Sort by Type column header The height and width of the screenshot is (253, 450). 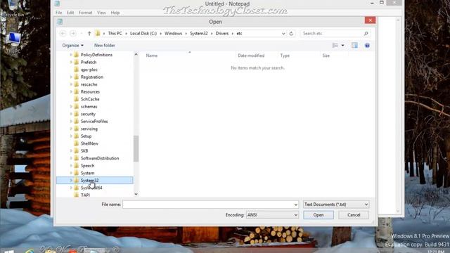click(285, 56)
